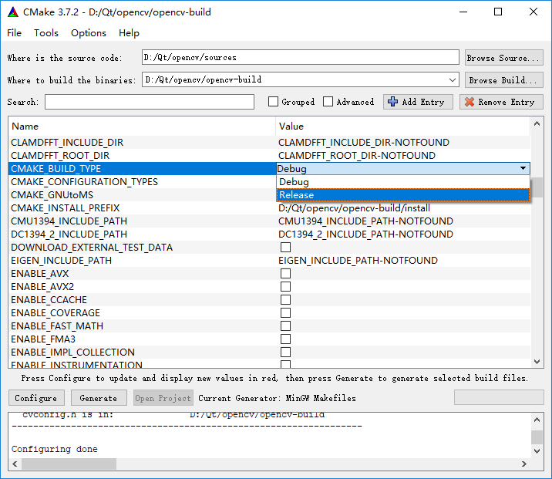The width and height of the screenshot is (552, 479).
Task: Select Debug in the build type dropdown list
Action: pyautogui.click(x=403, y=182)
